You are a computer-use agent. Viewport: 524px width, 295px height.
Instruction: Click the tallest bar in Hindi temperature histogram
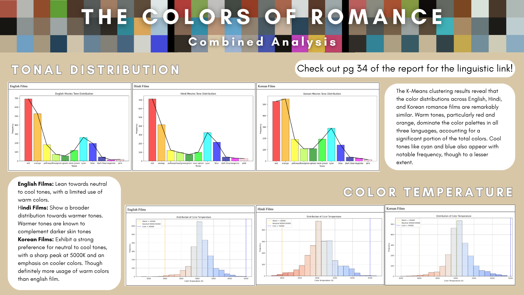click(318, 249)
